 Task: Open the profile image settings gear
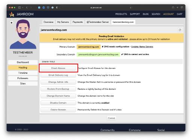click(12, 23)
